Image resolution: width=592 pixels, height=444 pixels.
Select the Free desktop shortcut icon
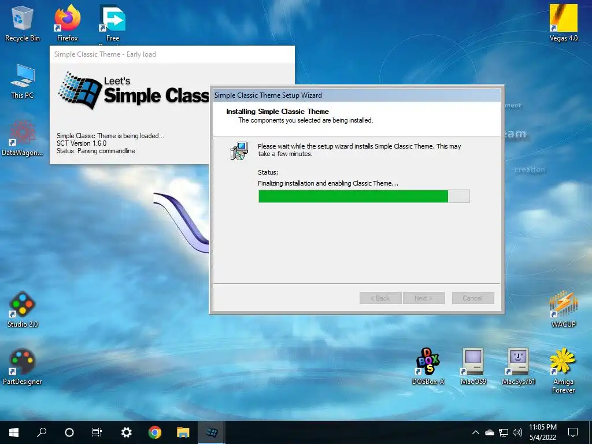click(113, 23)
